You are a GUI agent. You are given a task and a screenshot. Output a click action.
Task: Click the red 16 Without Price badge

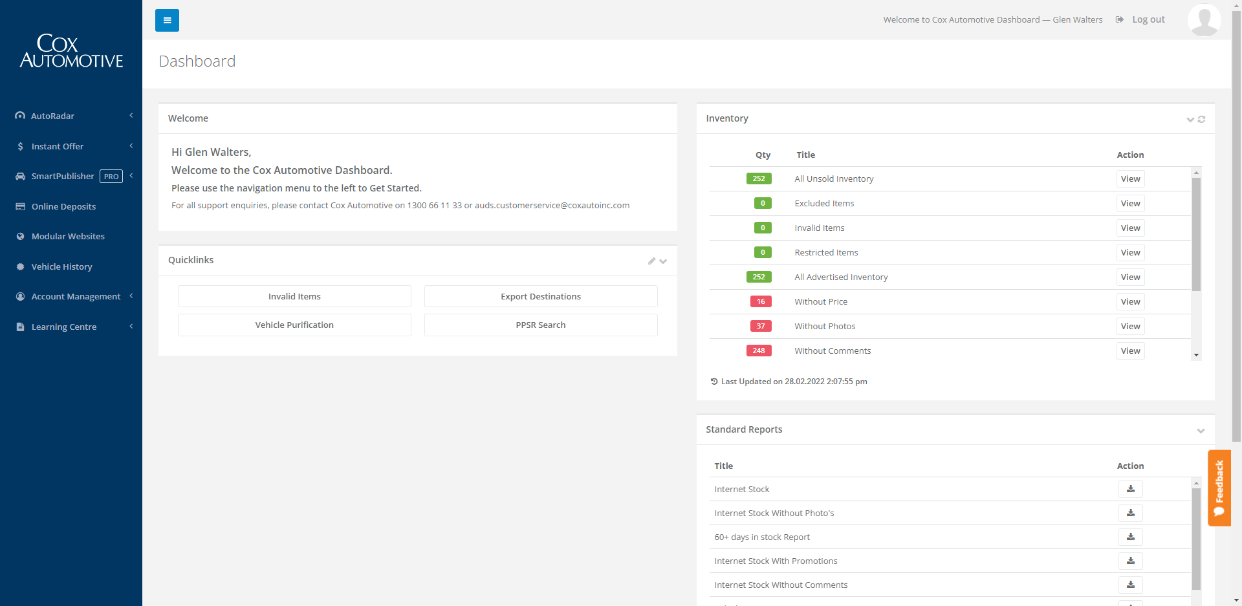pos(761,301)
